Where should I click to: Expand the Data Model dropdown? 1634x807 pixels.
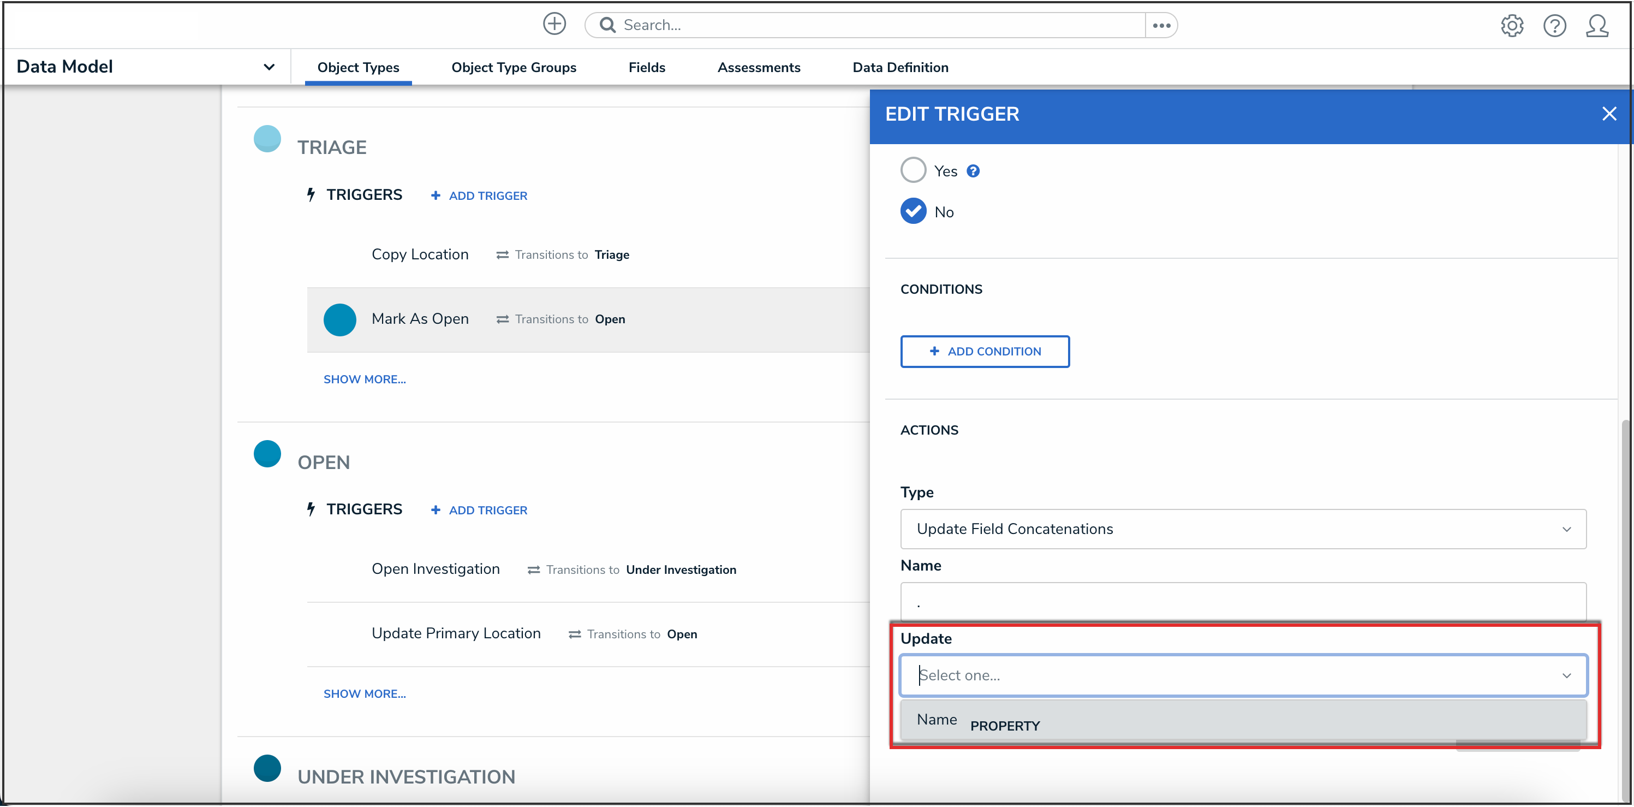(269, 67)
